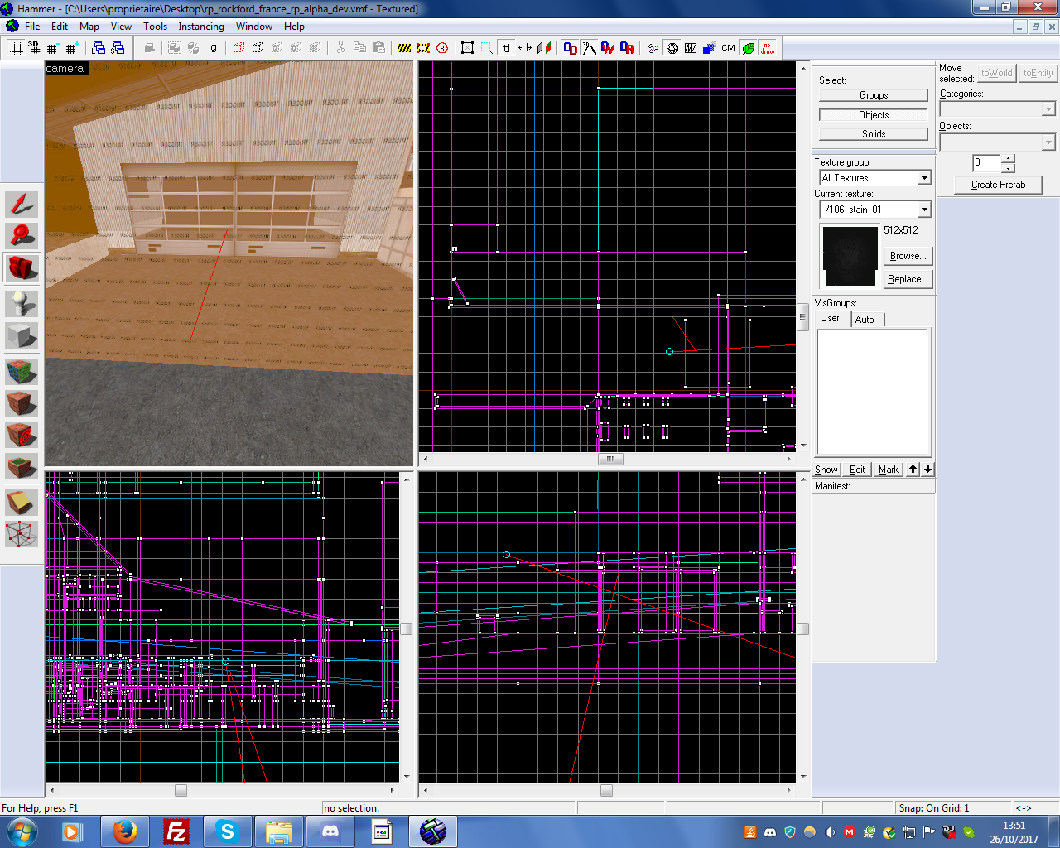Open the Tools menu

(156, 26)
